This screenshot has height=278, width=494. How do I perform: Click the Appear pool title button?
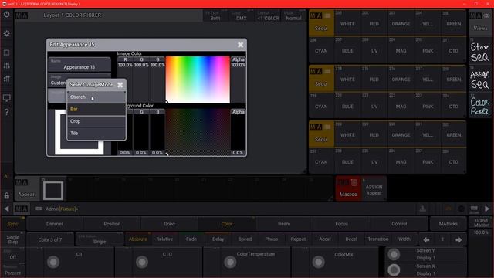click(27, 188)
